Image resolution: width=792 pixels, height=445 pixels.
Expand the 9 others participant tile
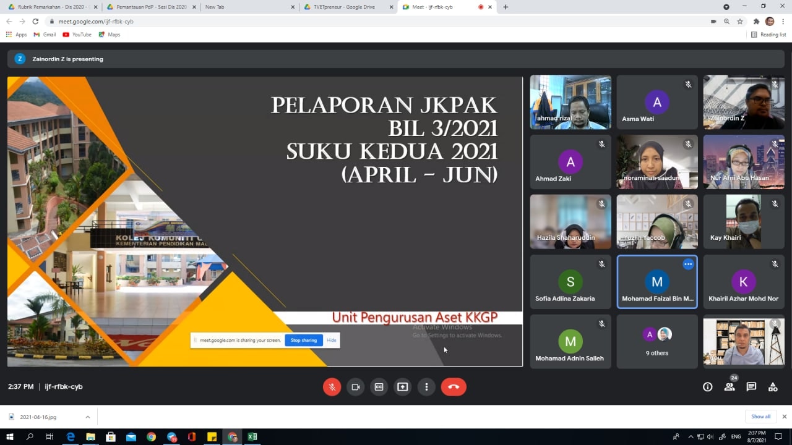[657, 342]
